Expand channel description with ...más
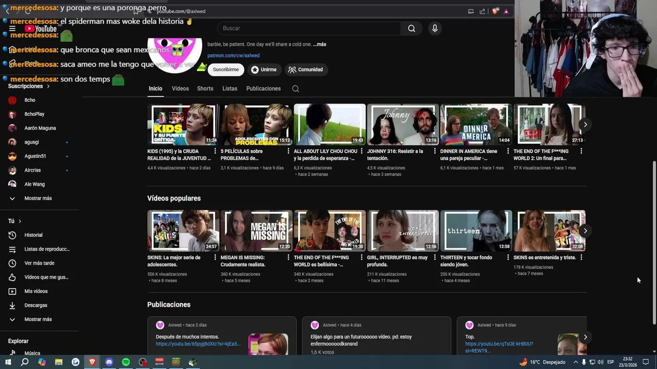This screenshot has height=369, width=657. pyautogui.click(x=319, y=45)
